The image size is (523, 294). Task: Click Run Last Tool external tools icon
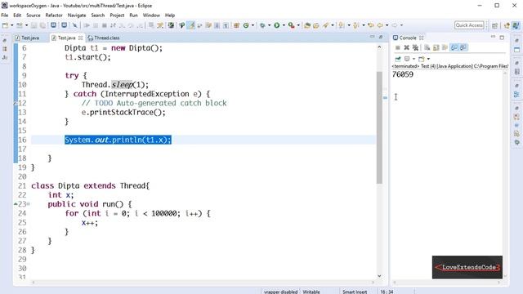point(291,25)
